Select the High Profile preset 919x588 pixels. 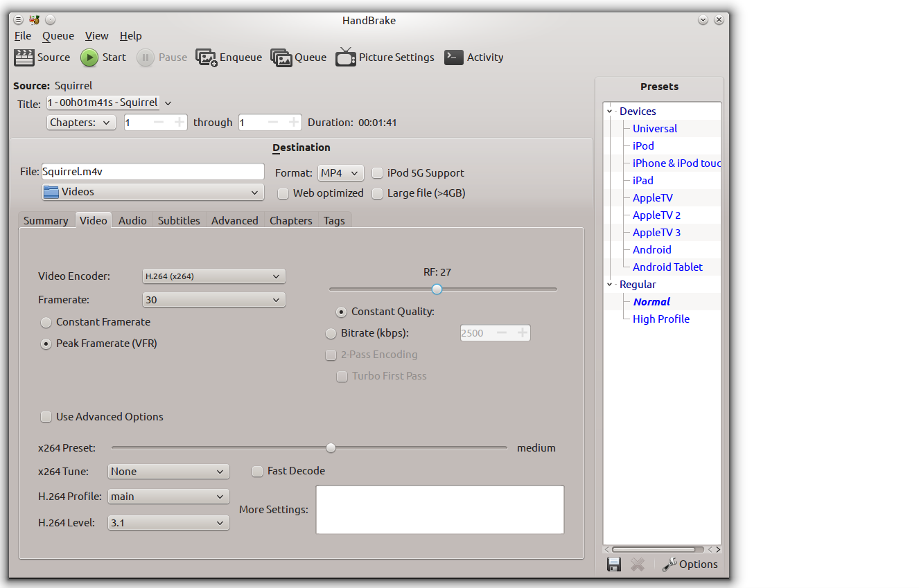click(661, 319)
